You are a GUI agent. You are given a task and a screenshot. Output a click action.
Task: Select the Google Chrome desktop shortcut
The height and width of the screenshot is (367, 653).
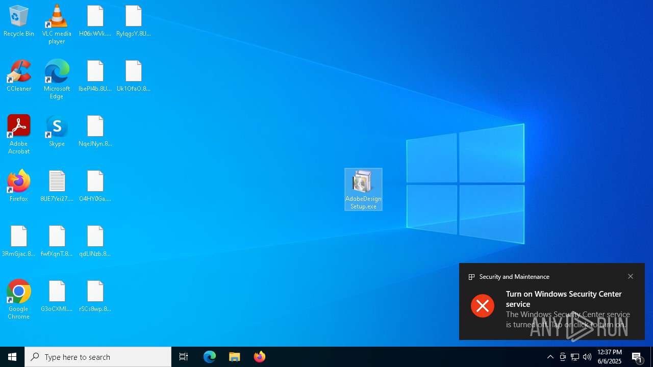click(19, 300)
